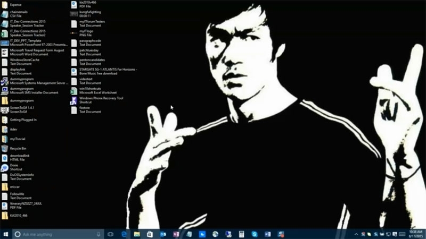Image resolution: width=426 pixels, height=239 pixels.
Task: Select the videotext text document
Action: pyautogui.click(x=86, y=81)
